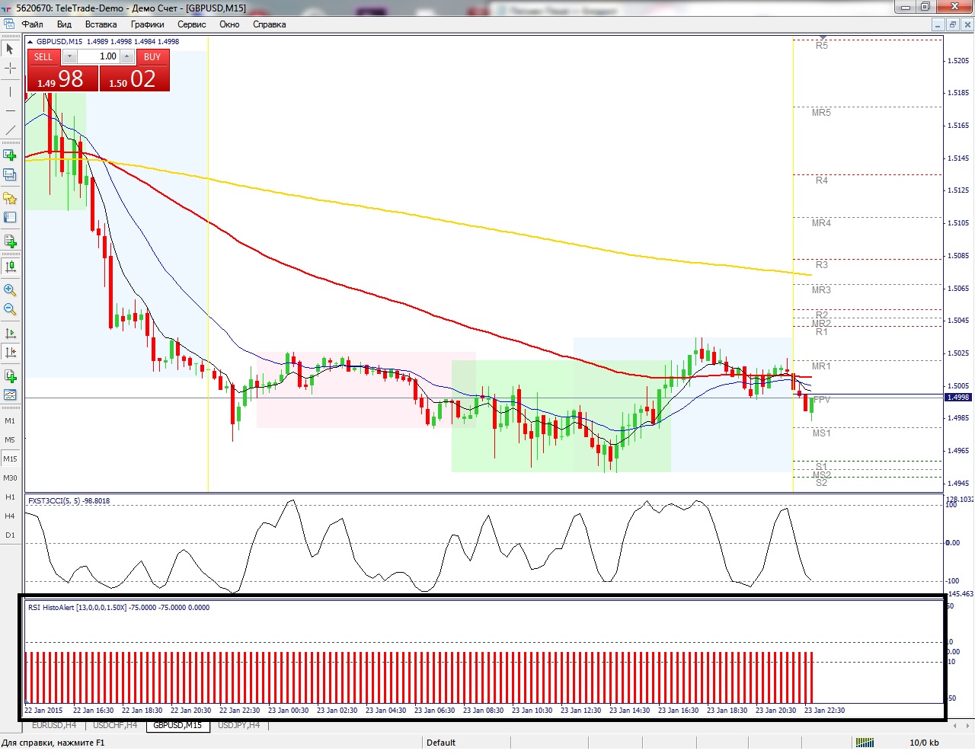This screenshot has width=975, height=754.
Task: Click the chart window icon beside Файл
Action: [9, 24]
